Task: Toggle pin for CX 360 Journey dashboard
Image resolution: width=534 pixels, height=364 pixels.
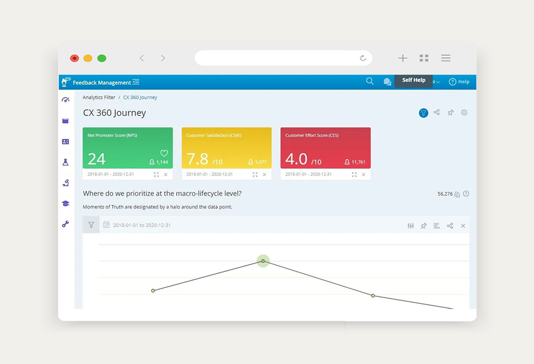Action: tap(451, 113)
